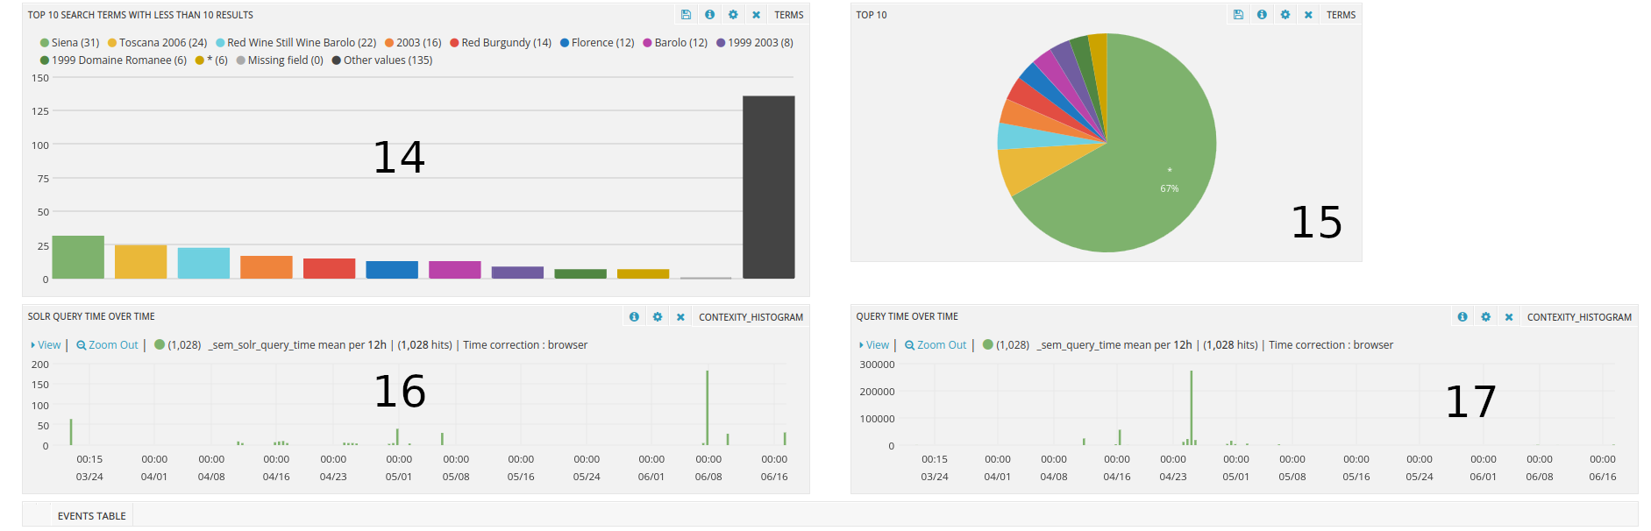The width and height of the screenshot is (1651, 531).
Task: Open the Events Table tab
Action: [x=91, y=516]
